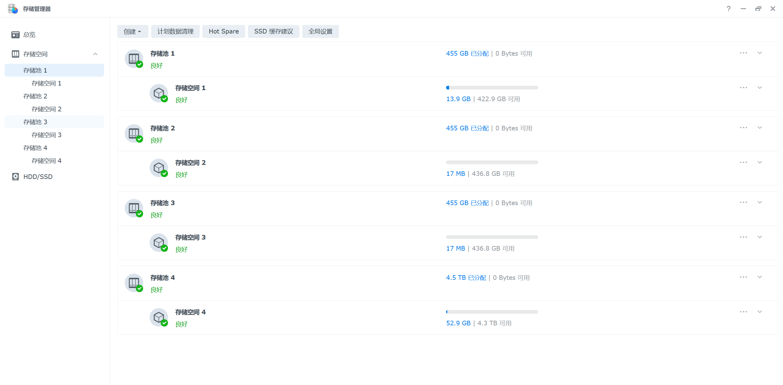The height and width of the screenshot is (385, 783).
Task: Select 存储空间 4 in sidebar tree
Action: [x=46, y=161]
